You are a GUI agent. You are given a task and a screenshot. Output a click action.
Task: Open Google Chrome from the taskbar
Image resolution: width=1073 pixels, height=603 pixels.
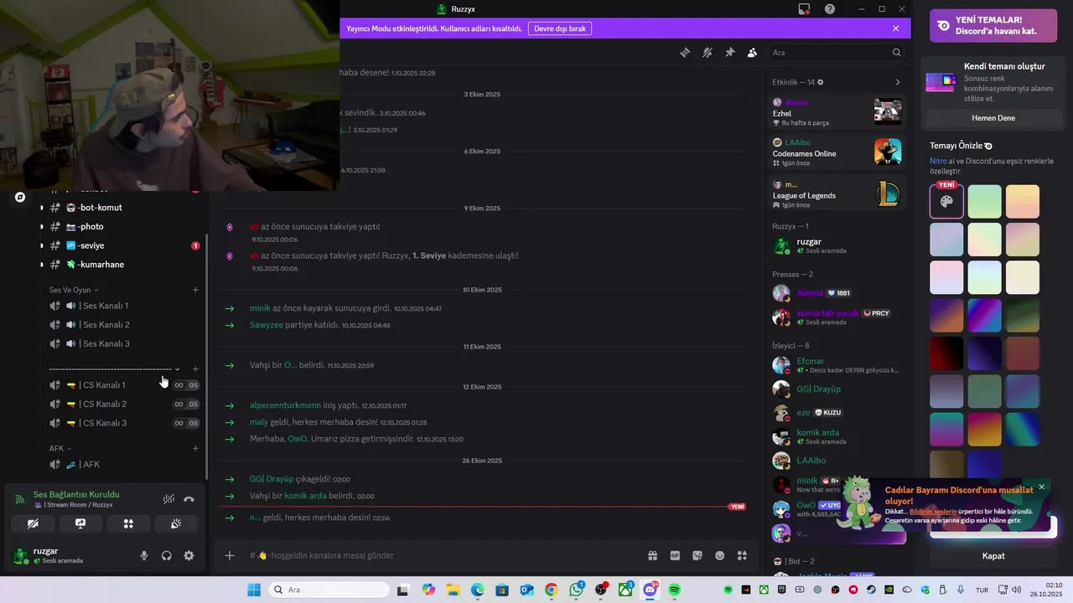(x=551, y=590)
